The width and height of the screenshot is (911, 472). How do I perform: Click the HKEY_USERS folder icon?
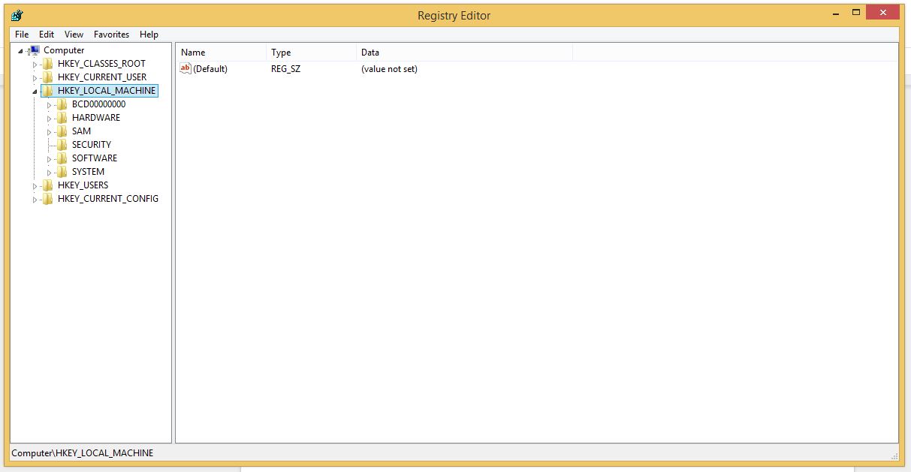(48, 185)
